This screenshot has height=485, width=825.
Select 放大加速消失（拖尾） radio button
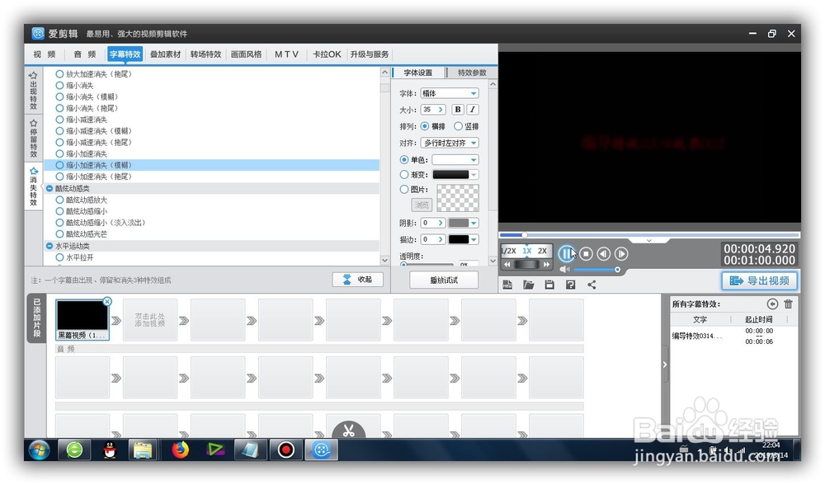tap(60, 74)
